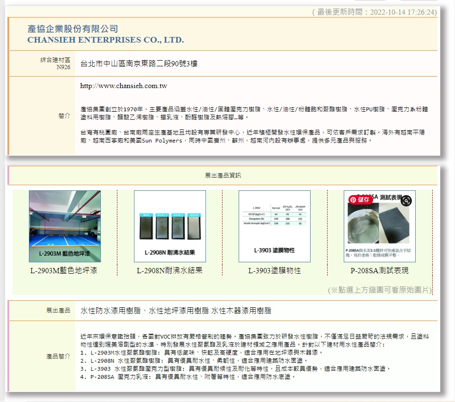Click the 簡介 row label

click(x=64, y=116)
